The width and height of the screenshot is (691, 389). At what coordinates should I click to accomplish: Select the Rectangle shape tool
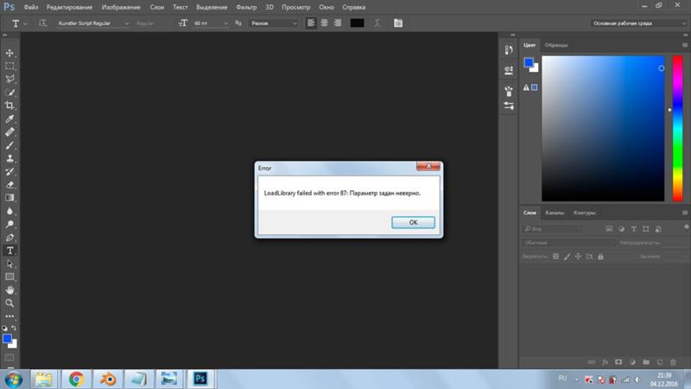[x=10, y=277]
